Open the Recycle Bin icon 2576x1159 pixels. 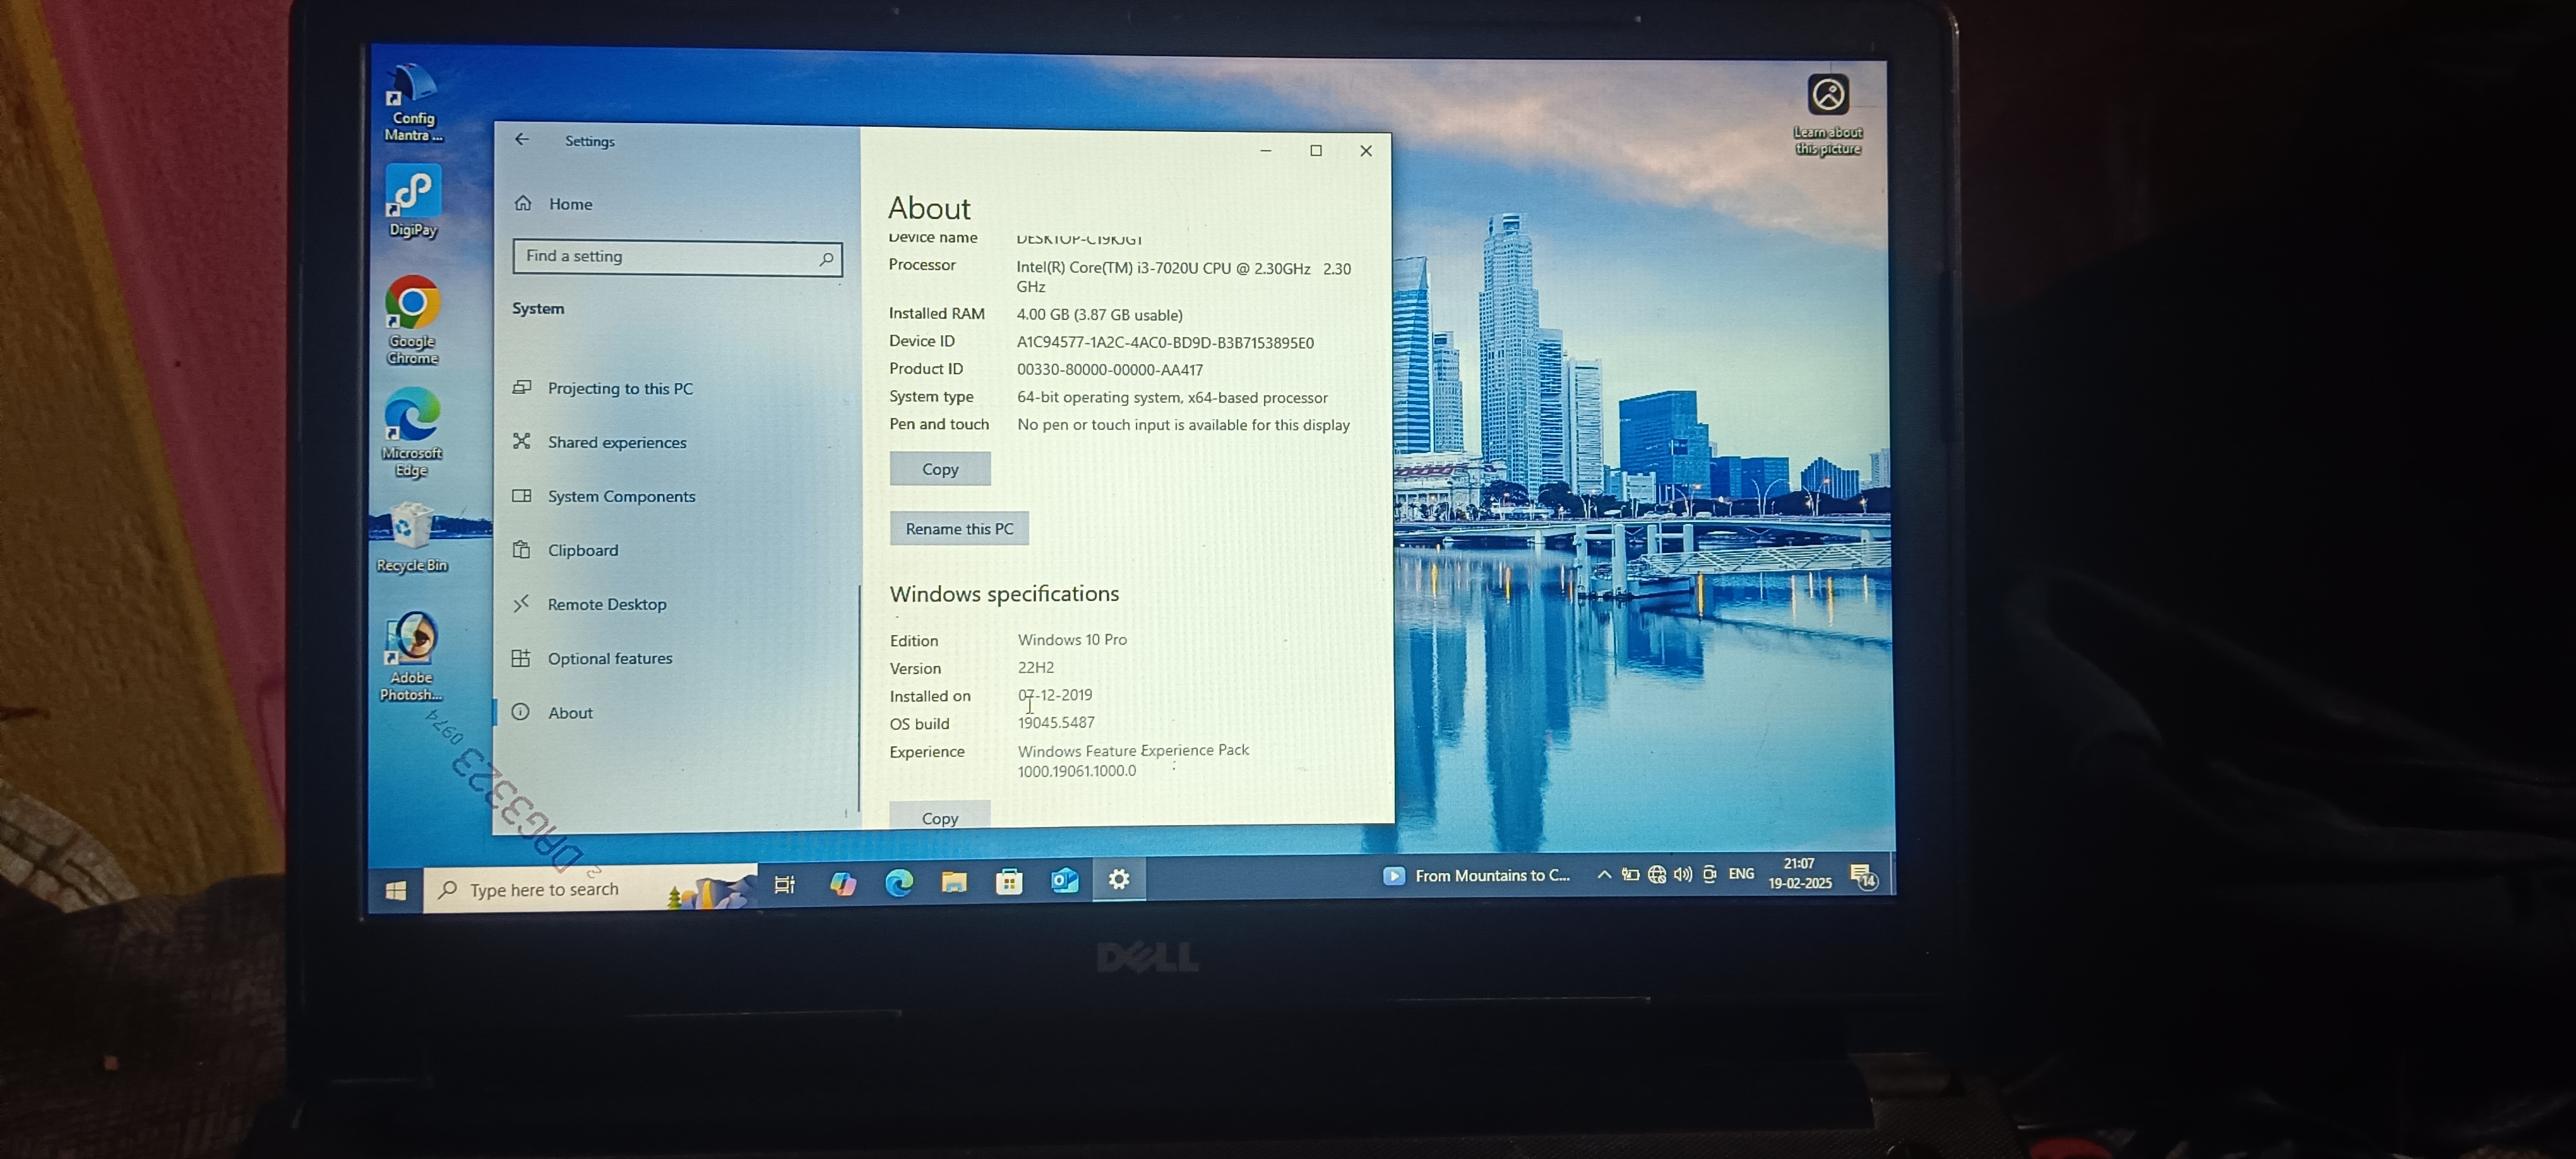[411, 537]
